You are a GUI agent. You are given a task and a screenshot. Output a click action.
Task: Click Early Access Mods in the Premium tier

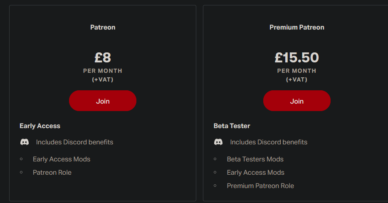coord(255,173)
